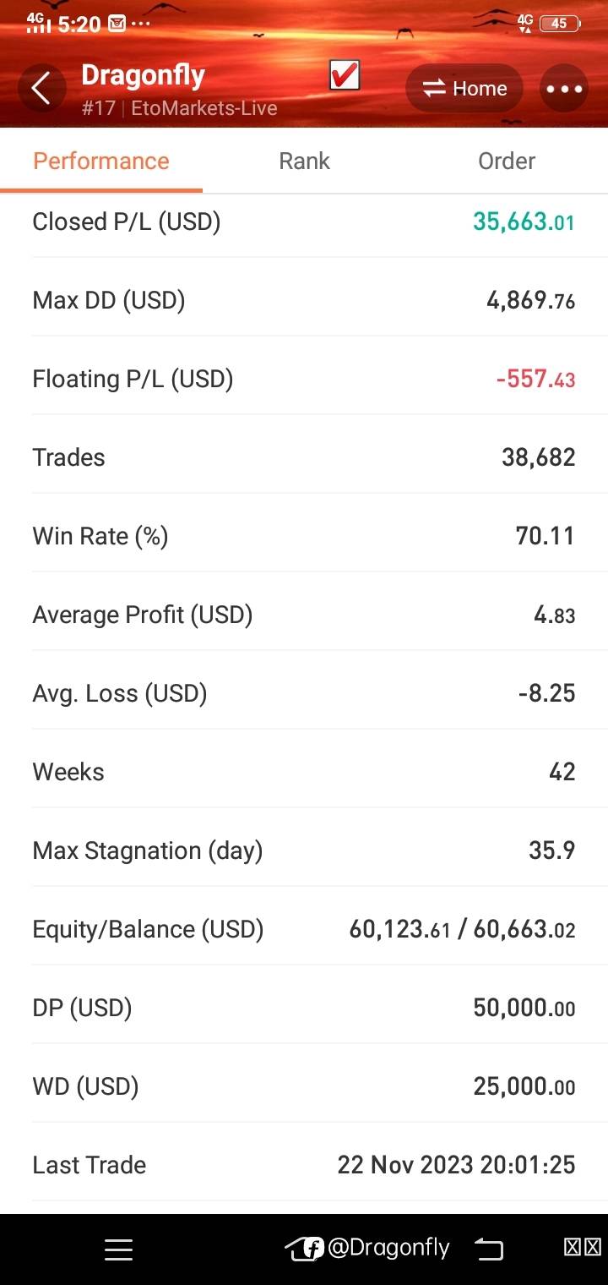Toggle the red checkmark box near Dragonfly
Viewport: 608px width, 1285px height.
point(345,76)
